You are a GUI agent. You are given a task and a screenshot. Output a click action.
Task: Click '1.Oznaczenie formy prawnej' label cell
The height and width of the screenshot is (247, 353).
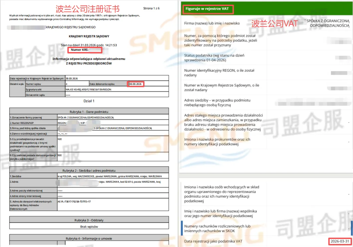[33, 117]
